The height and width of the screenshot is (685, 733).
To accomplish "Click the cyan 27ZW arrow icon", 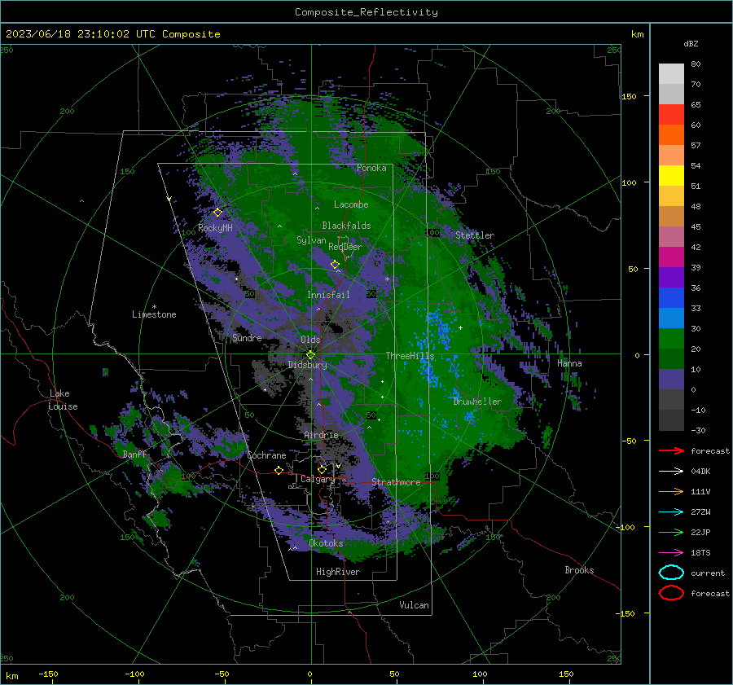I will [671, 512].
